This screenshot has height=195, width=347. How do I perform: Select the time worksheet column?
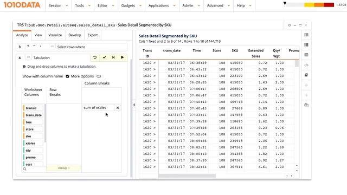click(33, 122)
